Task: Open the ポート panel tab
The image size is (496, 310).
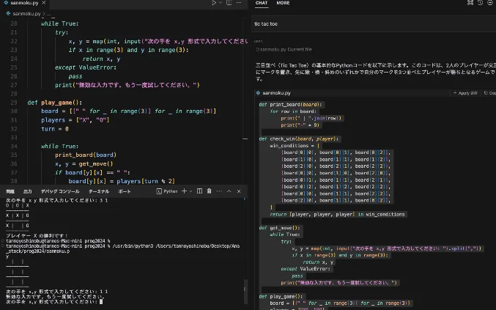Action: point(125,191)
